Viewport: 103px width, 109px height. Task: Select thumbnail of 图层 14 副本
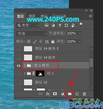[28, 57]
